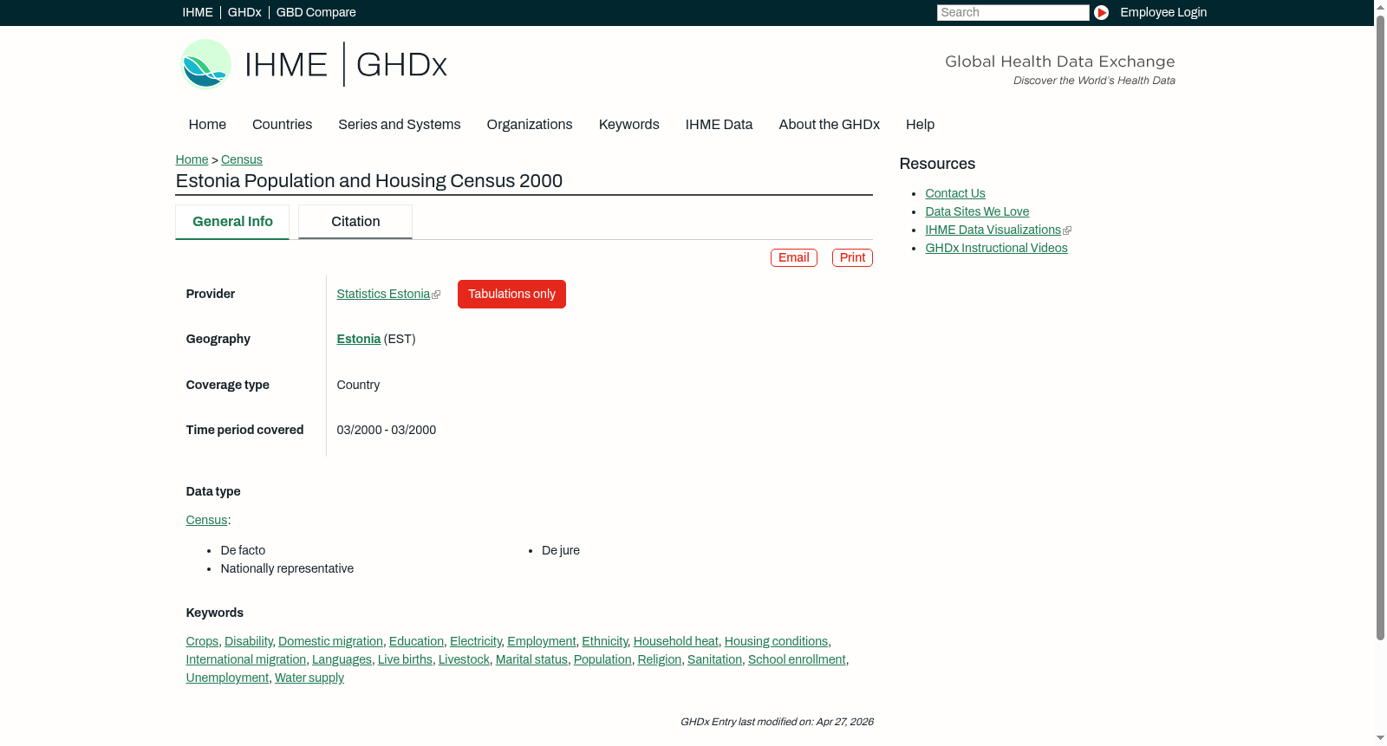Click the IHME GHDx logo
Screen dimensions: 1387x746
tap(313, 64)
